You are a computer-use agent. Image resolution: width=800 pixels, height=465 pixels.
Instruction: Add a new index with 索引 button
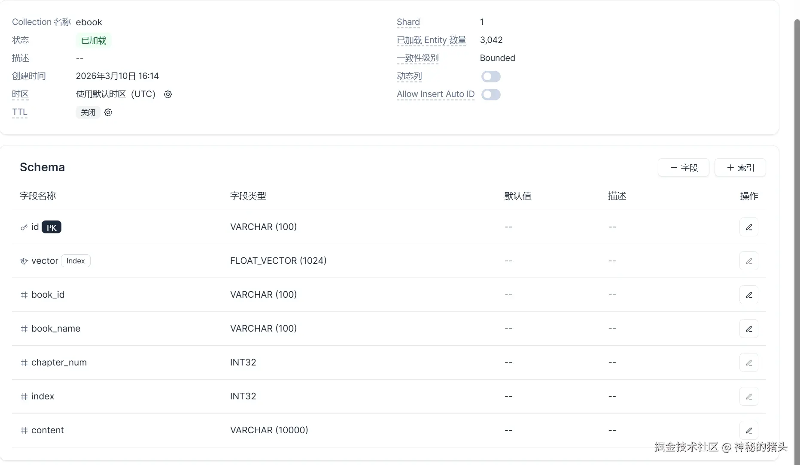740,168
